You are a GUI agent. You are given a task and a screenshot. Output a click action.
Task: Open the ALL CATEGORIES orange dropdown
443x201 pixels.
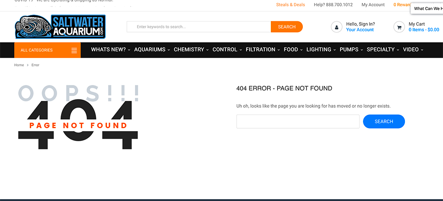coord(48,50)
